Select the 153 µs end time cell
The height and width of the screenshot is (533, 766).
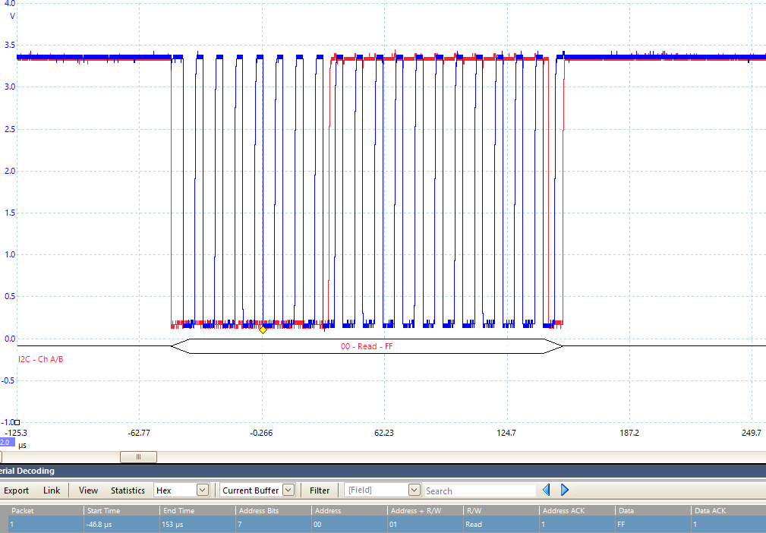(198, 524)
